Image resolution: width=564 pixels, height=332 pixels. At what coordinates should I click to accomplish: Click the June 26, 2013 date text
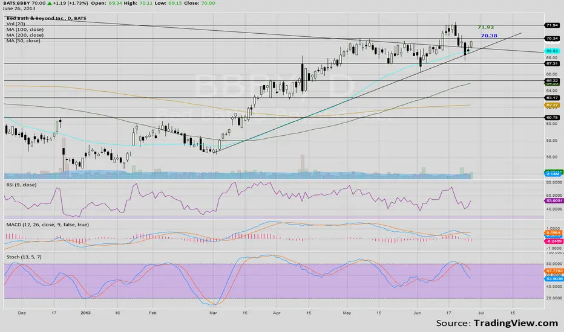[x=19, y=8]
